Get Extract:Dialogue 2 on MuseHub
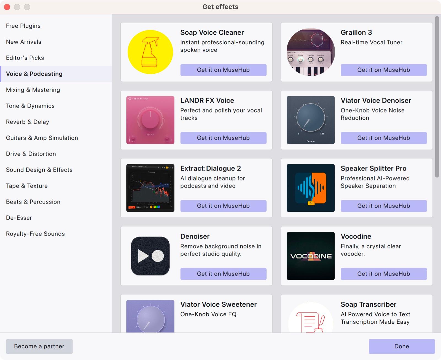Image resolution: width=441 pixels, height=360 pixels. click(223, 206)
